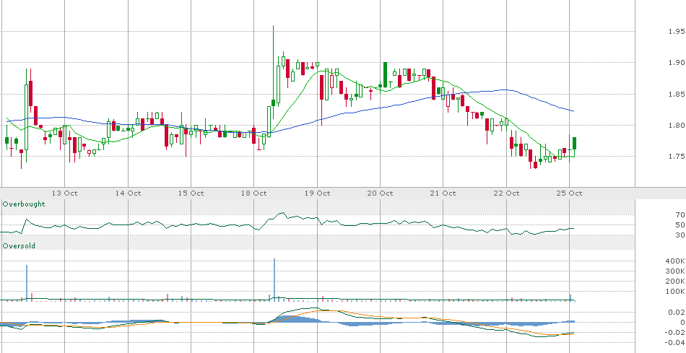Click the 25 Oct date label

[569, 193]
